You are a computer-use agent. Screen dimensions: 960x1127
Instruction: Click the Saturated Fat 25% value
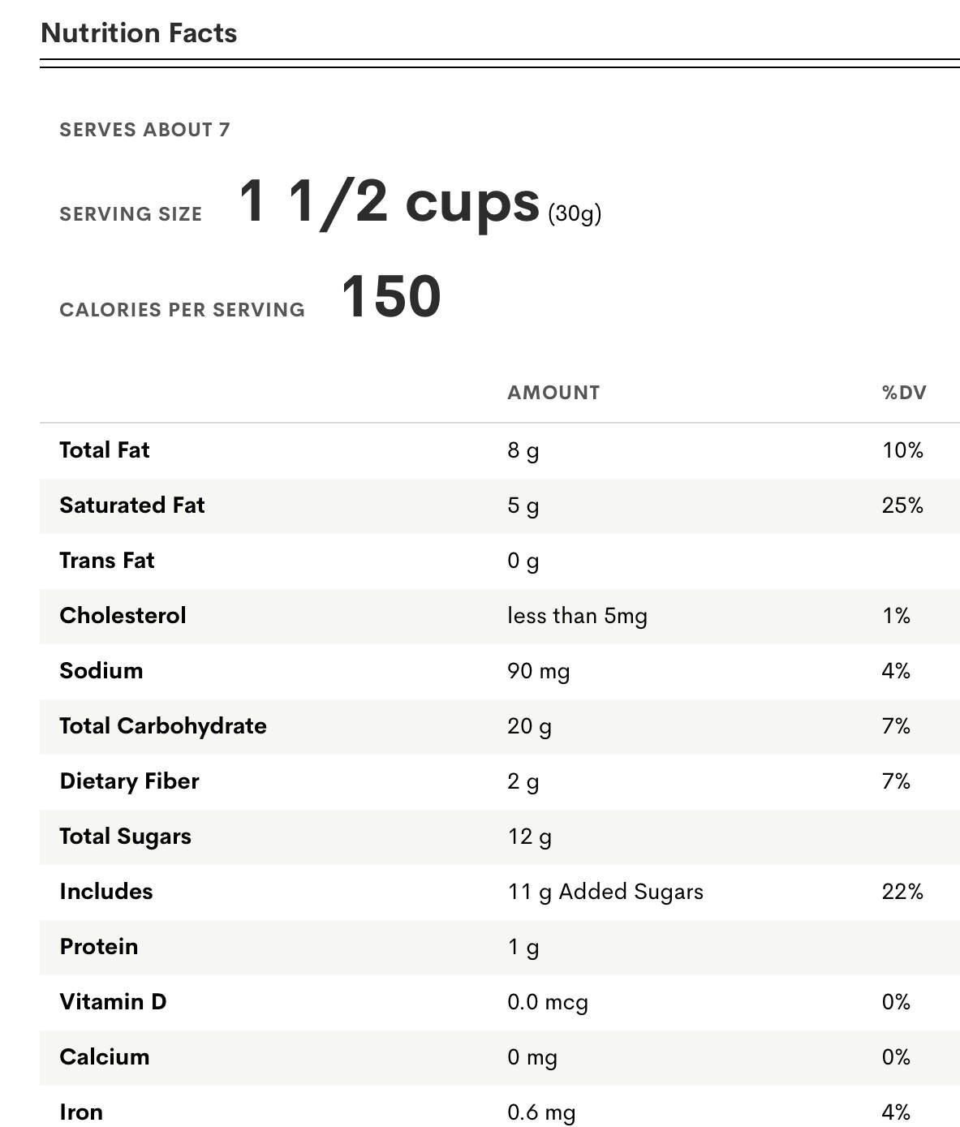(x=902, y=505)
